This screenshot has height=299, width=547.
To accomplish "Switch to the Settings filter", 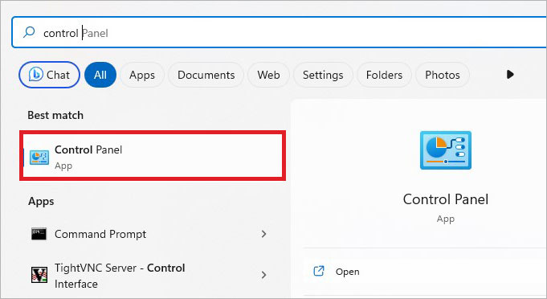I will (x=323, y=75).
